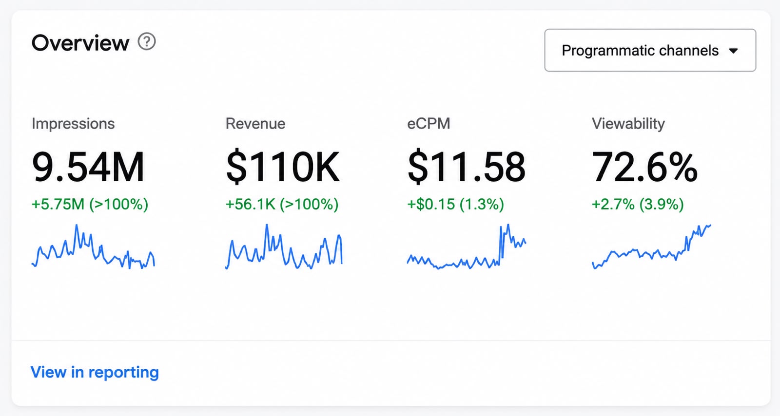Open the View in reporting link
The width and height of the screenshot is (780, 416).
pos(95,372)
